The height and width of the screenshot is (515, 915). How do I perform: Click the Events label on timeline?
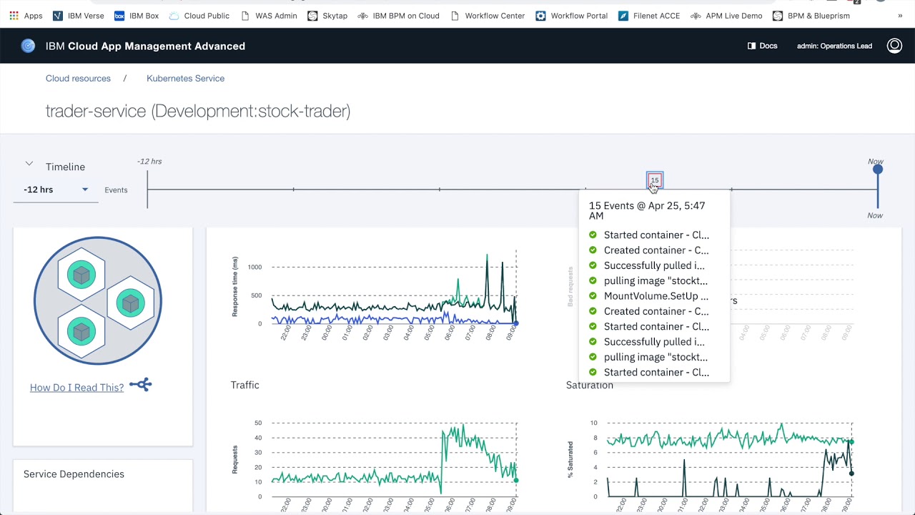[116, 190]
